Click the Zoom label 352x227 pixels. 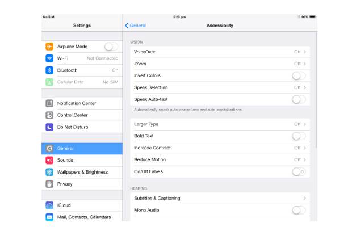pyautogui.click(x=140, y=64)
